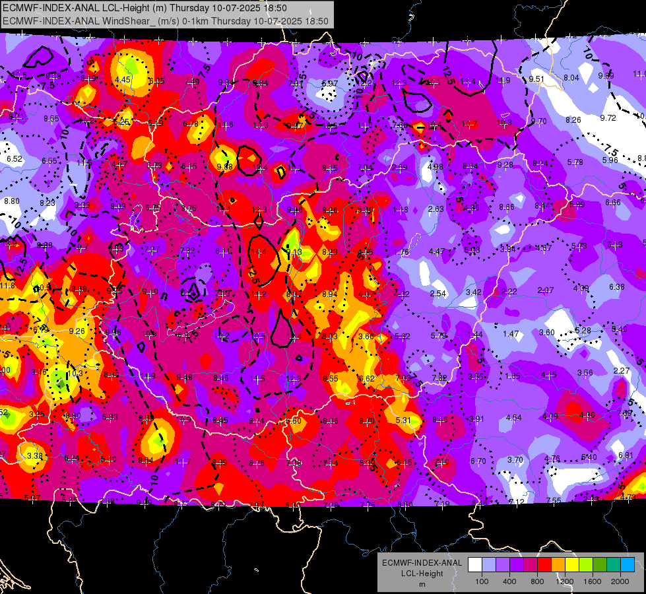The image size is (646, 594).
Task: Click the '1.65' value on the map
Action: tap(513, 376)
